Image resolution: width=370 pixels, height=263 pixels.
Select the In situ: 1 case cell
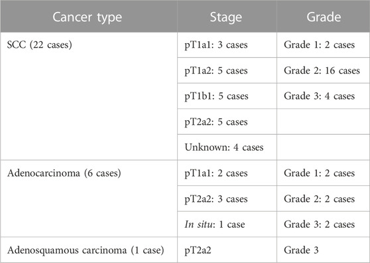point(227,224)
